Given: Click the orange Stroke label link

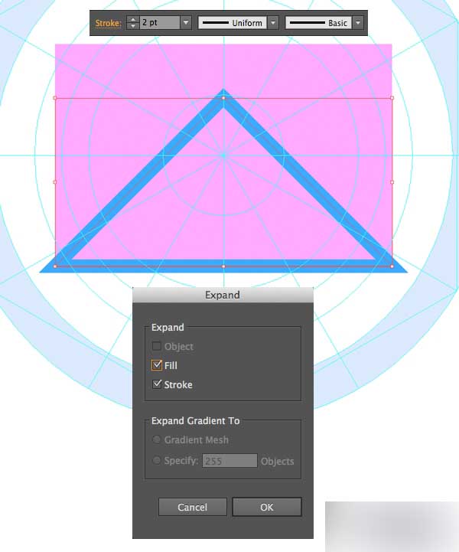Looking at the screenshot, I should (x=109, y=23).
